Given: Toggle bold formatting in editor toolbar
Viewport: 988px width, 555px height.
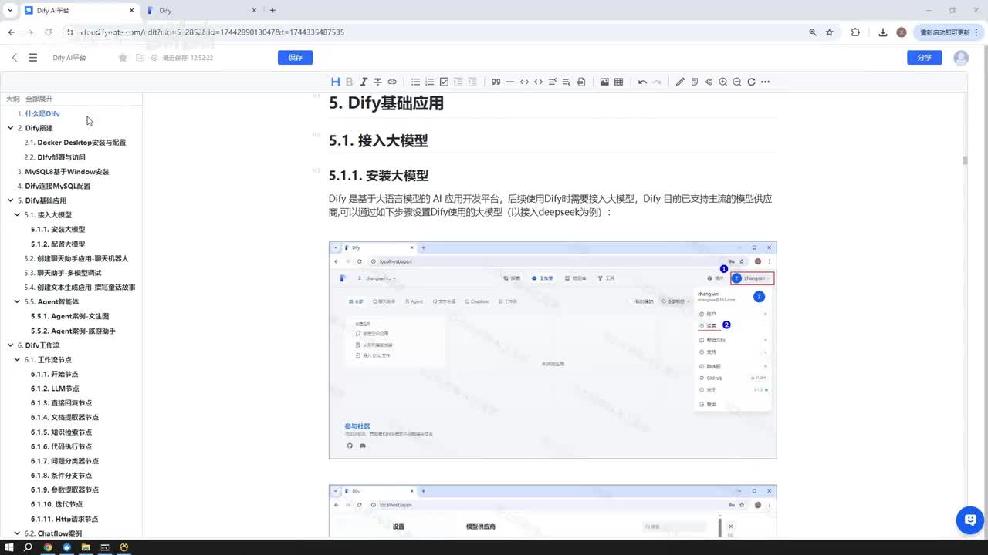Looking at the screenshot, I should pyautogui.click(x=349, y=82).
